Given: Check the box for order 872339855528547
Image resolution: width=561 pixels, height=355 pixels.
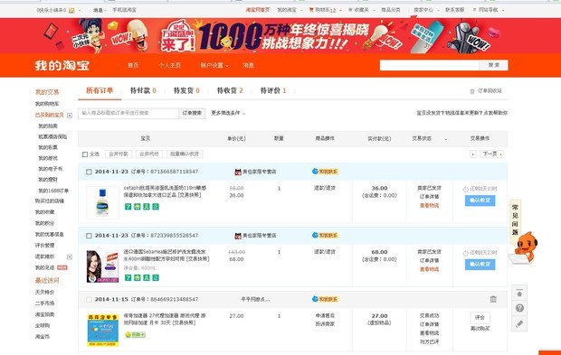Looking at the screenshot, I should pos(89,236).
